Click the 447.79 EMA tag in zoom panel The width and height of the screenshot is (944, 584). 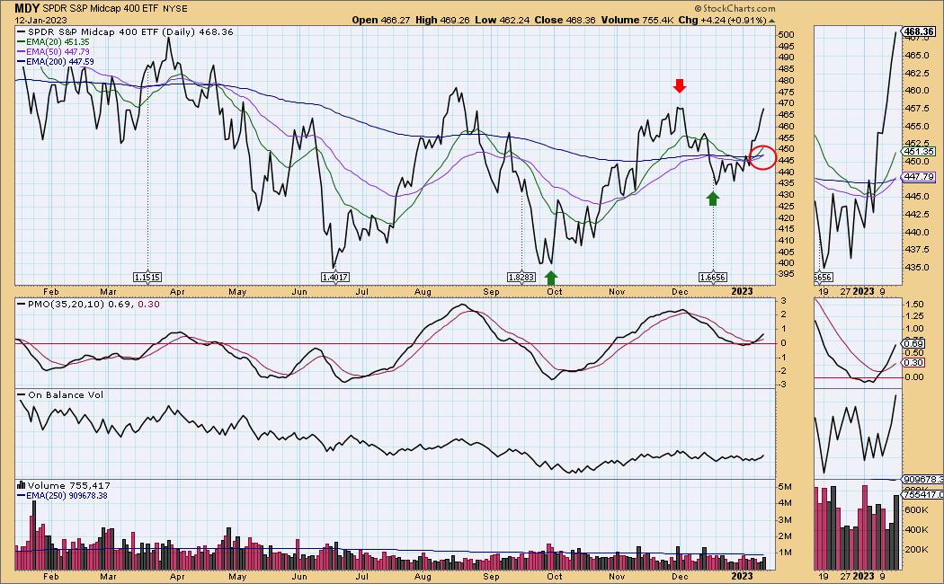coord(920,177)
